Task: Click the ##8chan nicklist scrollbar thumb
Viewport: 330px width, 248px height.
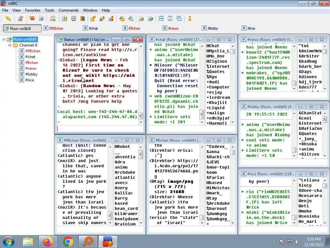Action: click(x=141, y=154)
